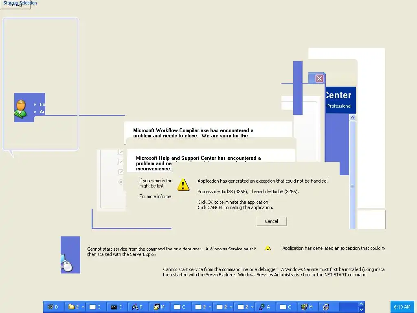Open the M taskbar button after the last C
Image resolution: width=417 pixels, height=313 pixels.
307,307
